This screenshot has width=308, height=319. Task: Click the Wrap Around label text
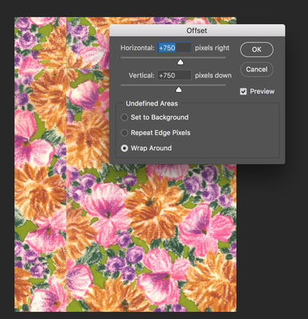(151, 148)
